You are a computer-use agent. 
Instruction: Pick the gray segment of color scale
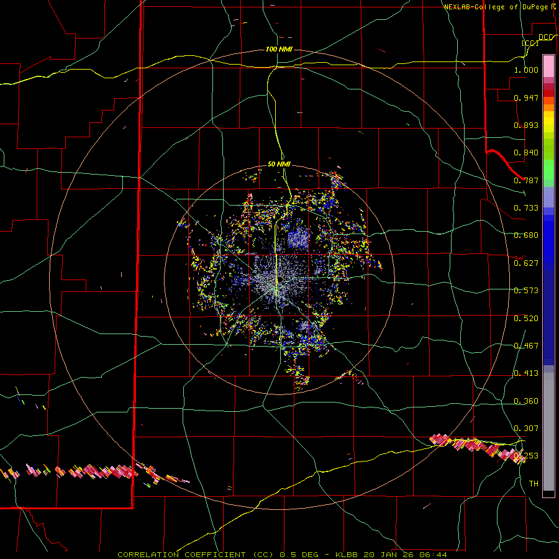[548, 432]
